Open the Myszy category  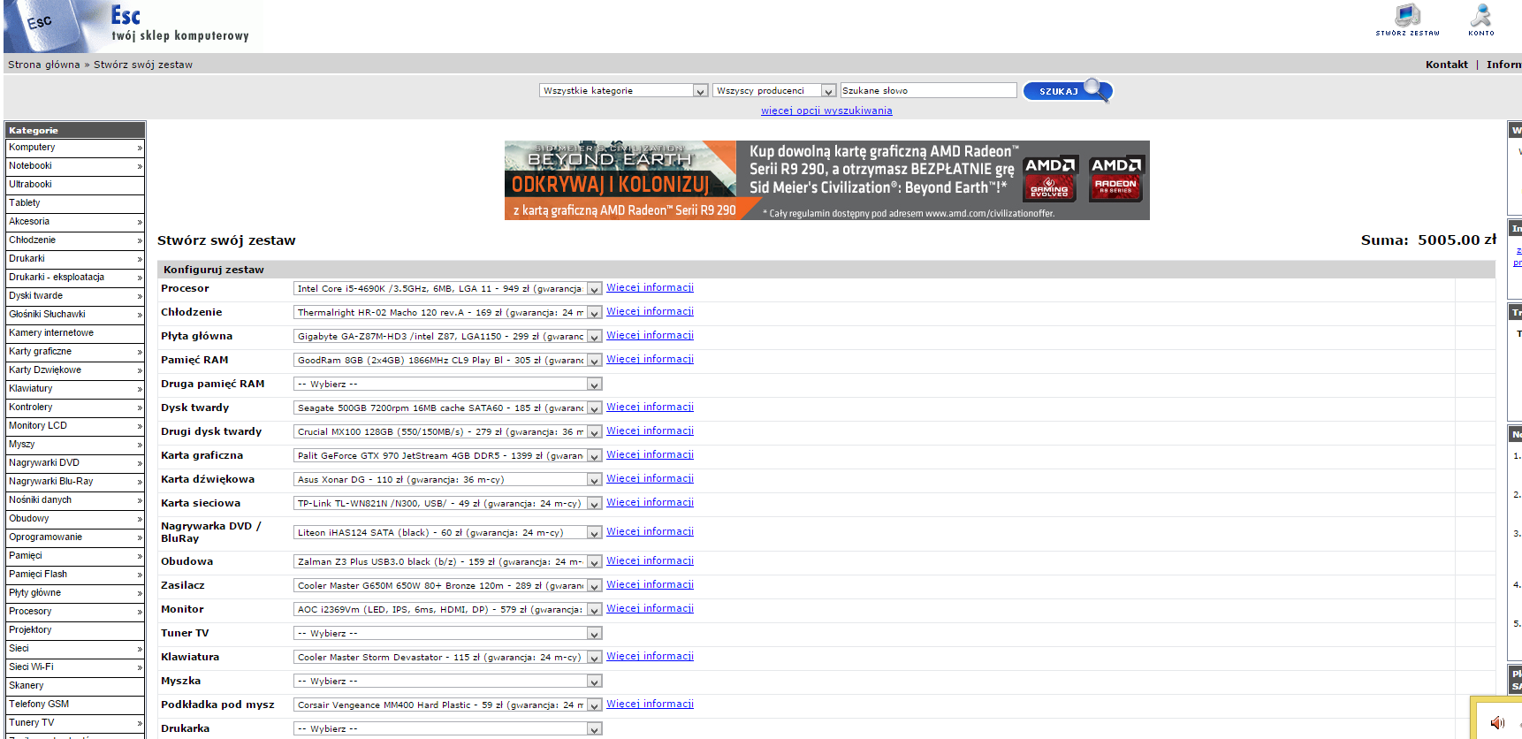(x=75, y=445)
